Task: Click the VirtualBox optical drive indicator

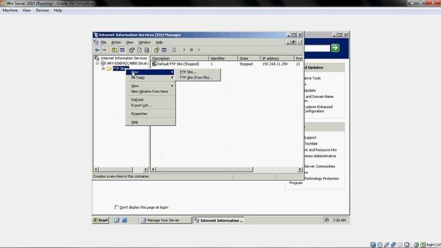Action: [x=380, y=245]
